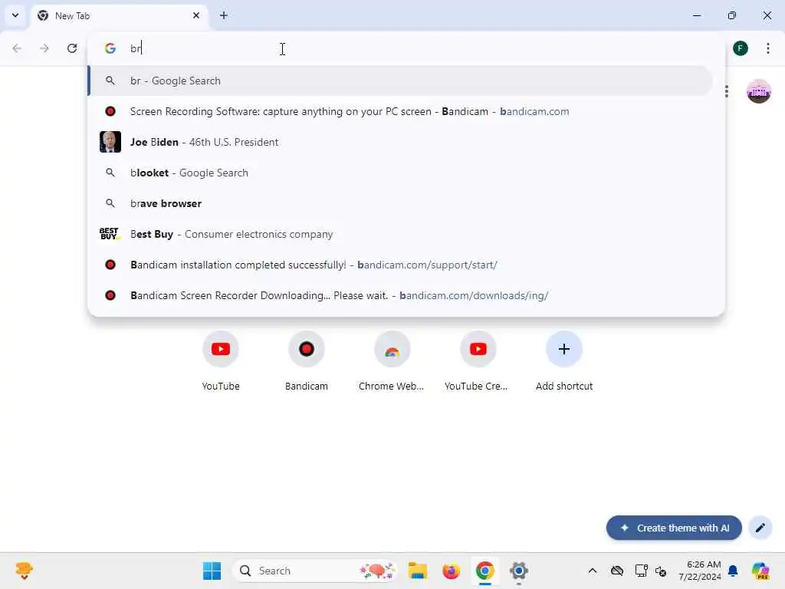Click the cloud sync tray icon
This screenshot has height=589, width=785.
point(617,571)
